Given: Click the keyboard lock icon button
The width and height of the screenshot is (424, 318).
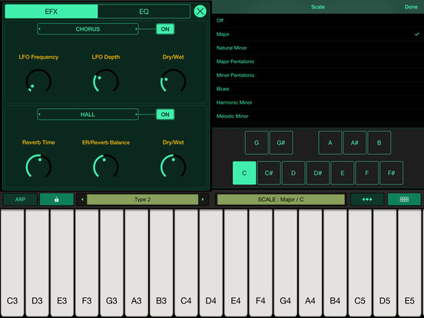Looking at the screenshot, I should 57,200.
